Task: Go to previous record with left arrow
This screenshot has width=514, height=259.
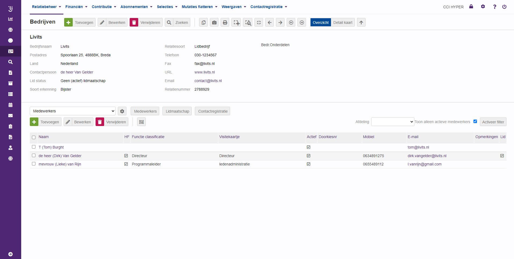Action: pyautogui.click(x=269, y=23)
